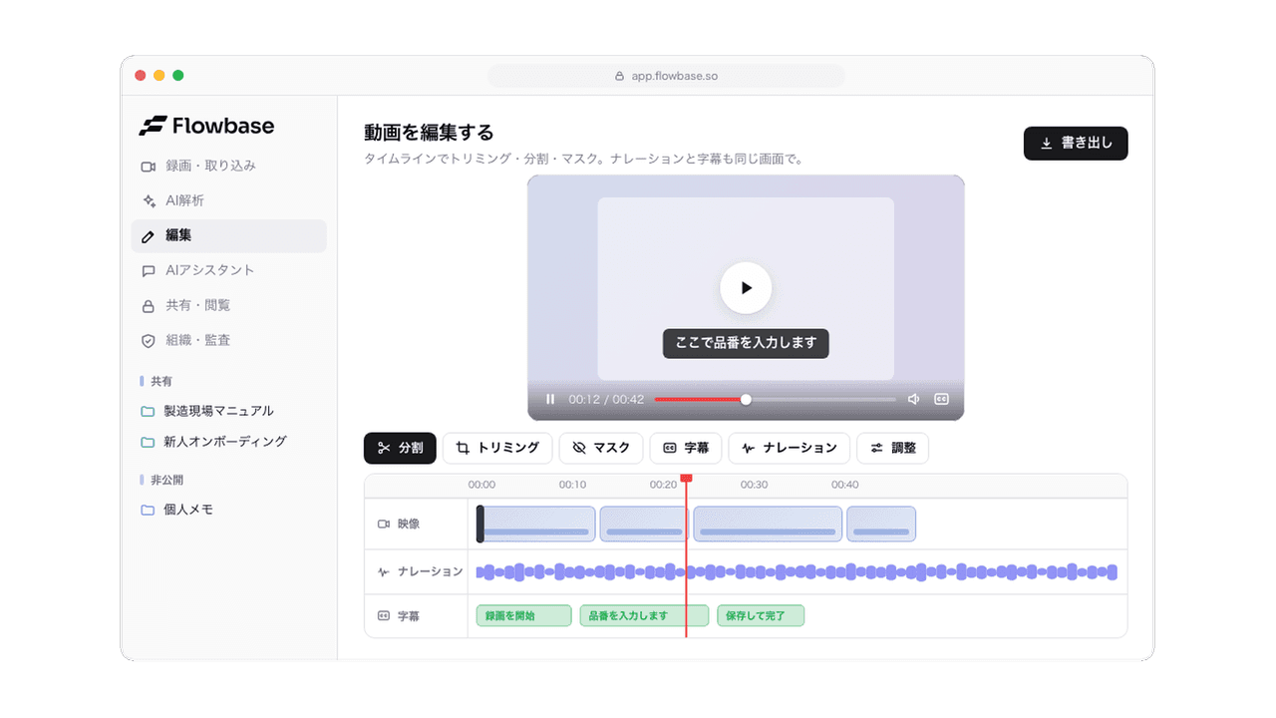Viewport: 1276px width, 718px height.
Task: Toggle closed captions CC icon in player
Action: pyautogui.click(x=941, y=399)
